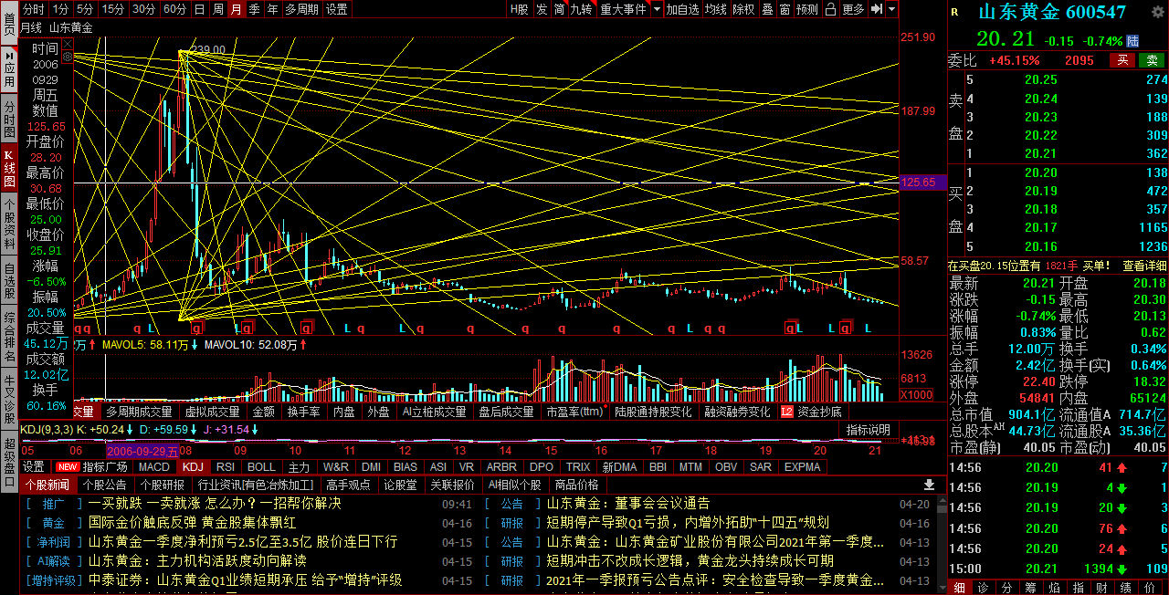Viewport: 1169px width, 595px height.
Task: Click the download arrow icon above the news list
Action: point(930,485)
